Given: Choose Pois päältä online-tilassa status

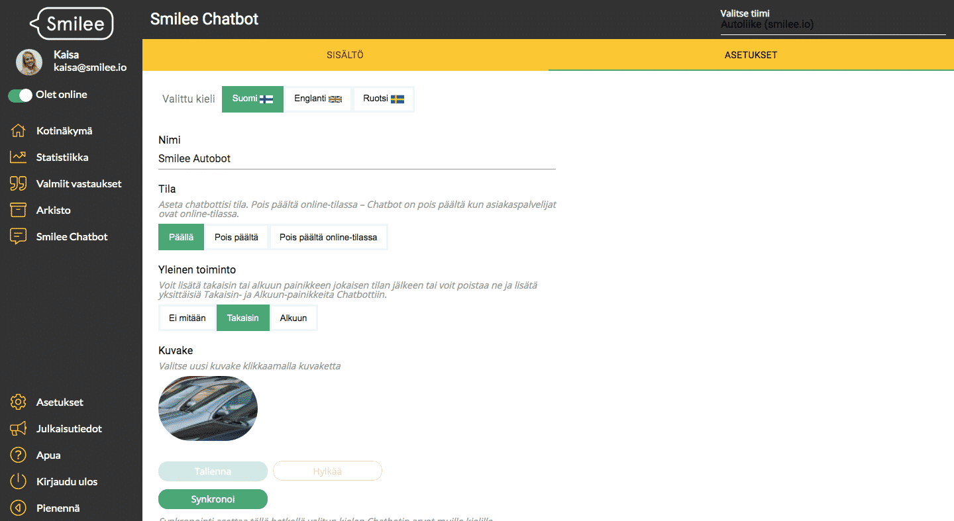Looking at the screenshot, I should tap(328, 237).
